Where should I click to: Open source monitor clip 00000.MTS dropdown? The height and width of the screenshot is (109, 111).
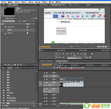click(x=63, y=5)
